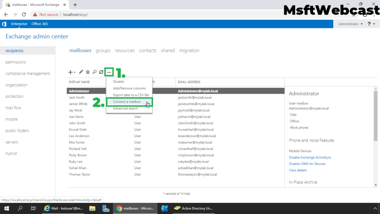Image resolution: width=380 pixels, height=214 pixels.
Task: Open the Windows taskbar search
Action: 20,208
